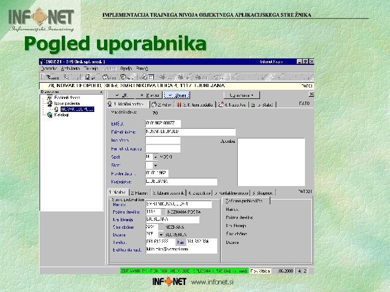
Task: Select the 1 Naslov lower tab
Action: pos(119,193)
